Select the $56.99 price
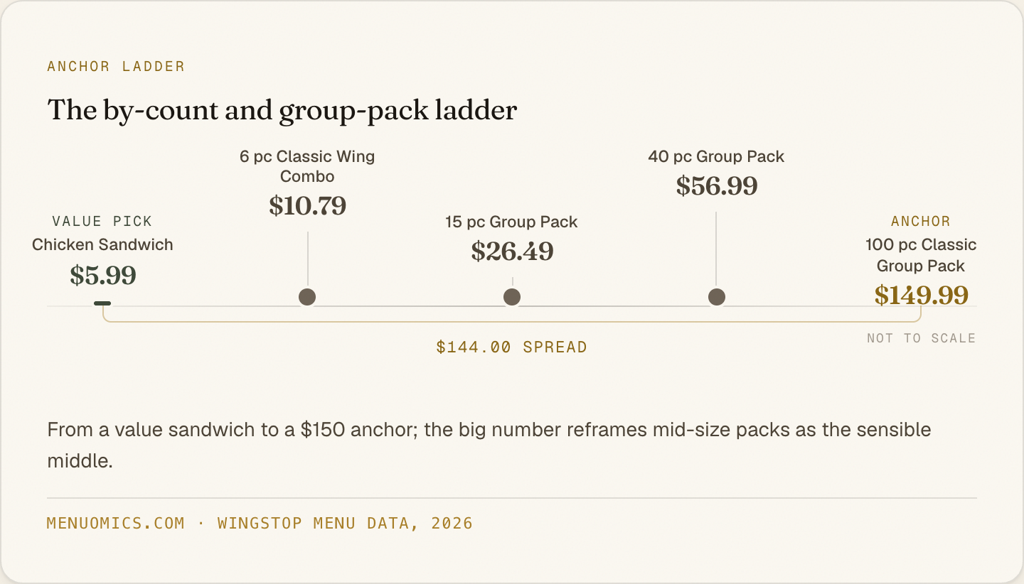Image resolution: width=1024 pixels, height=584 pixels. tap(717, 185)
